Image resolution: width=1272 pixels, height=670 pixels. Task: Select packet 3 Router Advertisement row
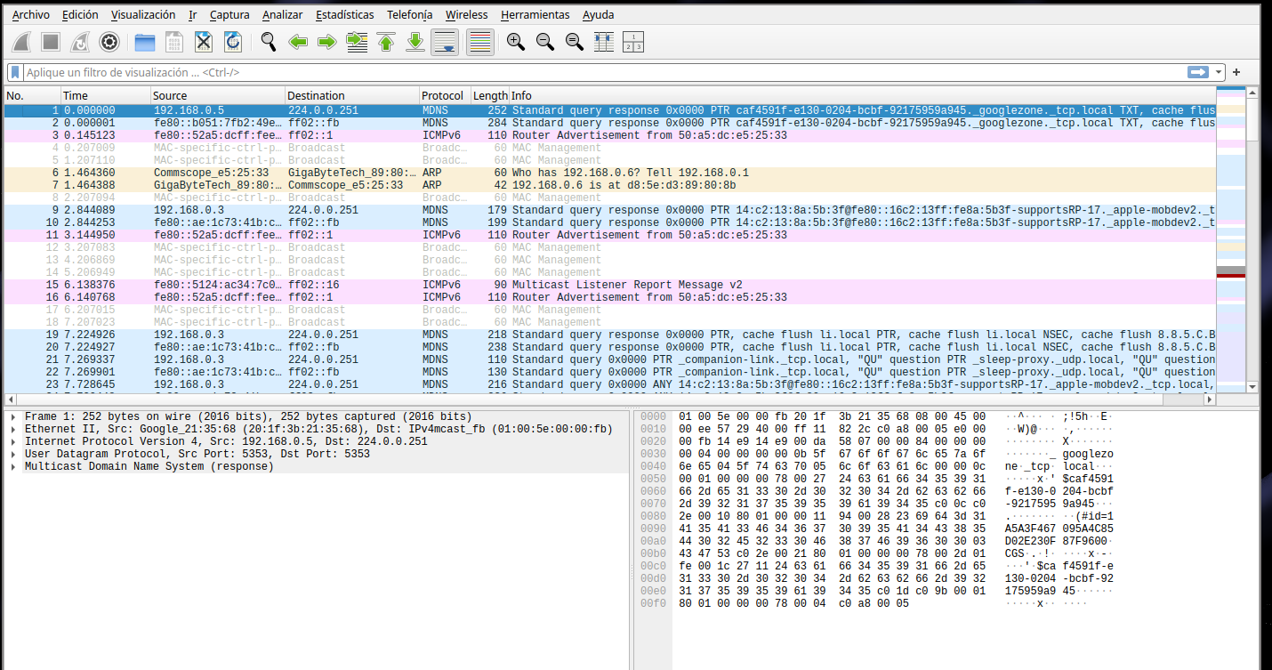[609, 135]
